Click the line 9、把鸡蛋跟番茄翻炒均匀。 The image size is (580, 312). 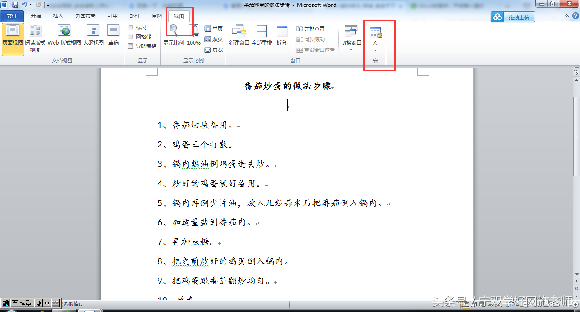tap(214, 281)
